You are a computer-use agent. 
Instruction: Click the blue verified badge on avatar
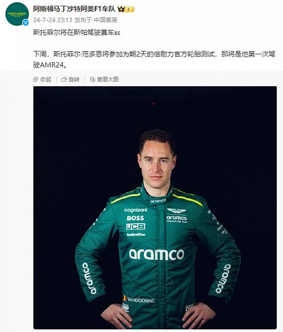click(25, 22)
